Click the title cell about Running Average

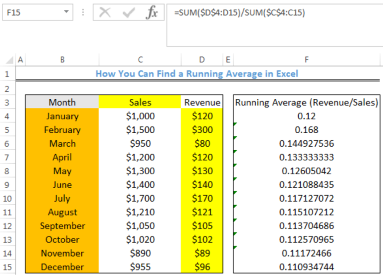tap(196, 74)
